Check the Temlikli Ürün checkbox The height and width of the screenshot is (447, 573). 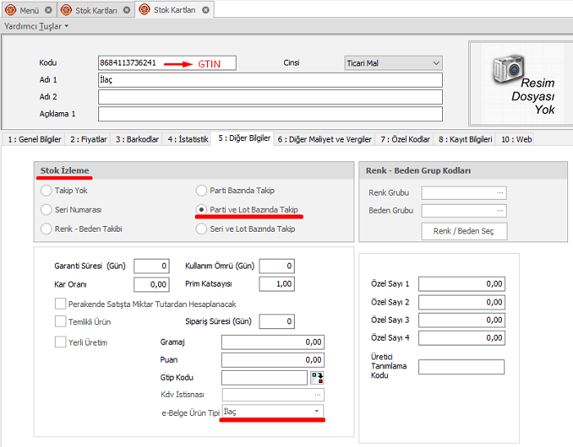(x=61, y=322)
